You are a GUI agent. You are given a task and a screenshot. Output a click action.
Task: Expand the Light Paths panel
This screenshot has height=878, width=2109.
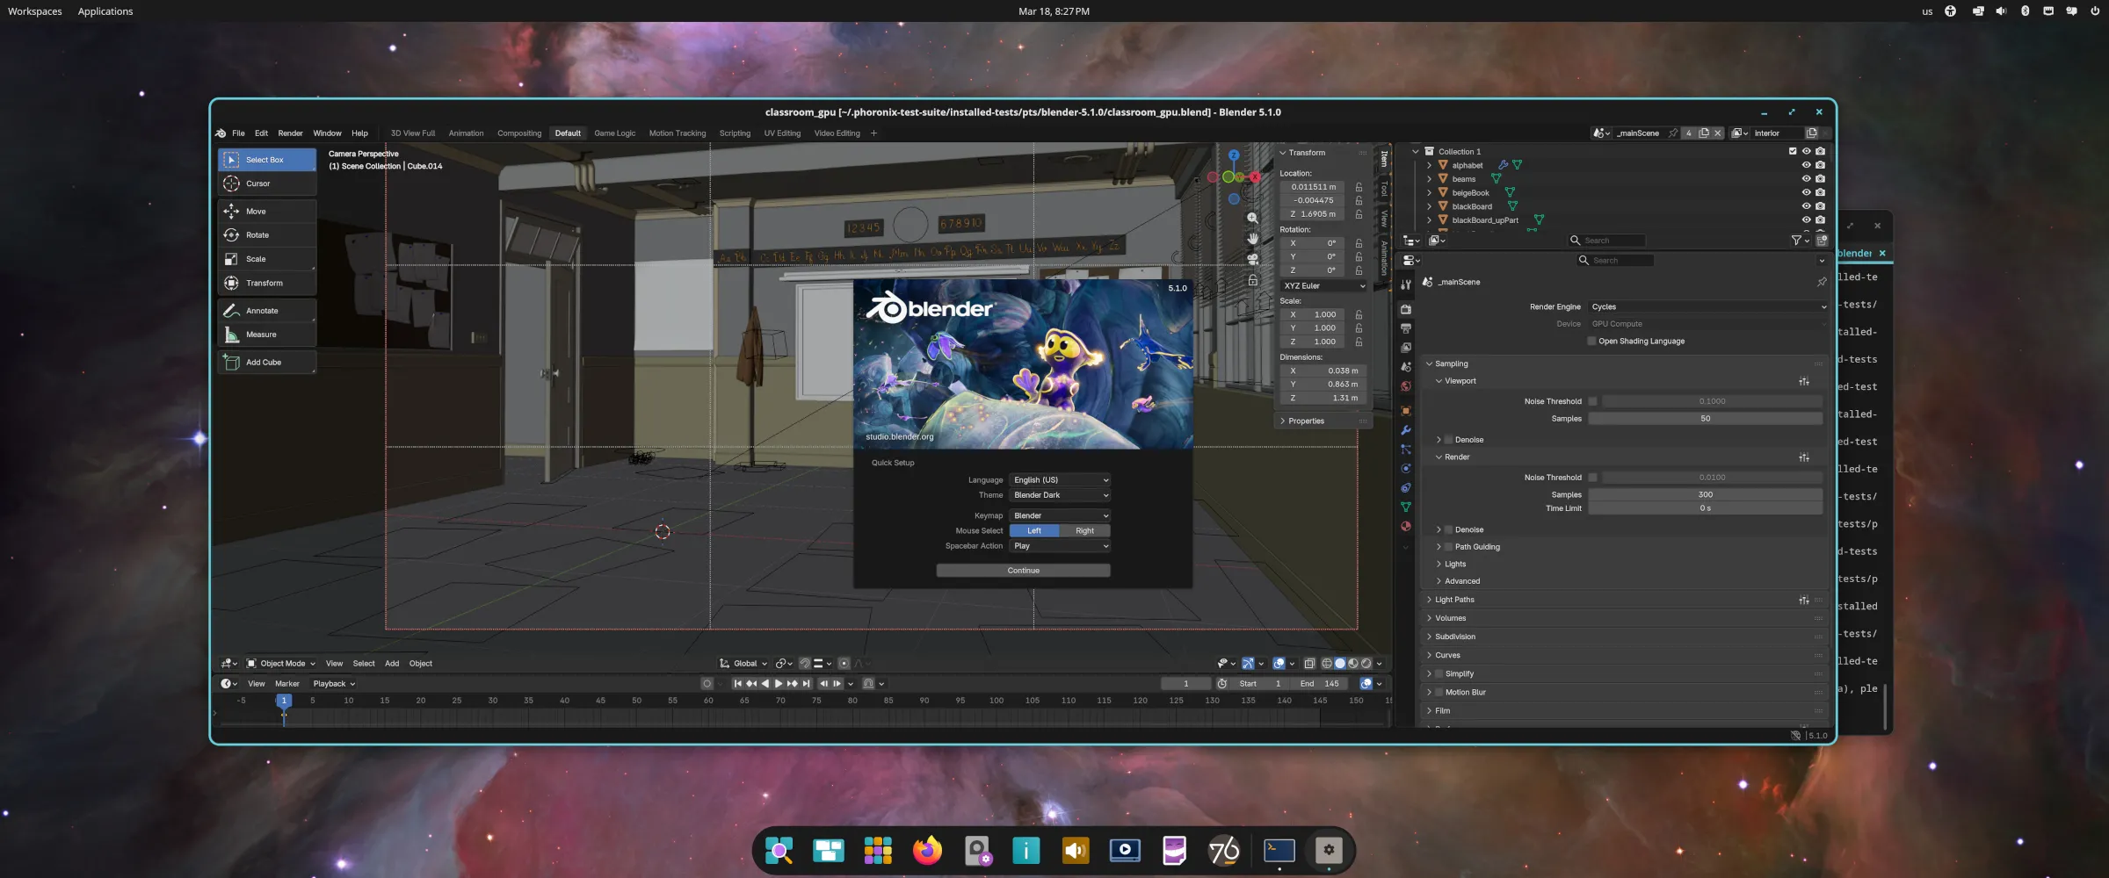click(x=1454, y=600)
